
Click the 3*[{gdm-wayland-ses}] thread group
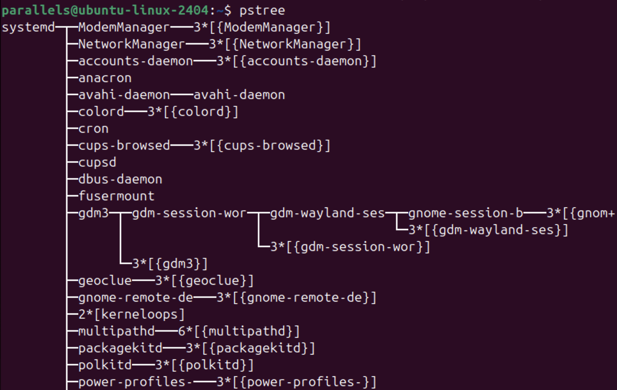point(488,230)
